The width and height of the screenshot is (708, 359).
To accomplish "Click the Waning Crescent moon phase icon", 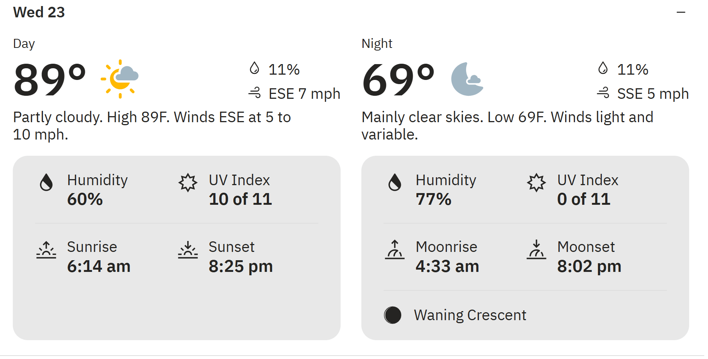I will (393, 315).
